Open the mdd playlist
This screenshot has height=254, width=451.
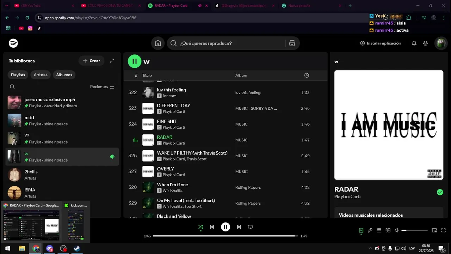tap(62, 121)
